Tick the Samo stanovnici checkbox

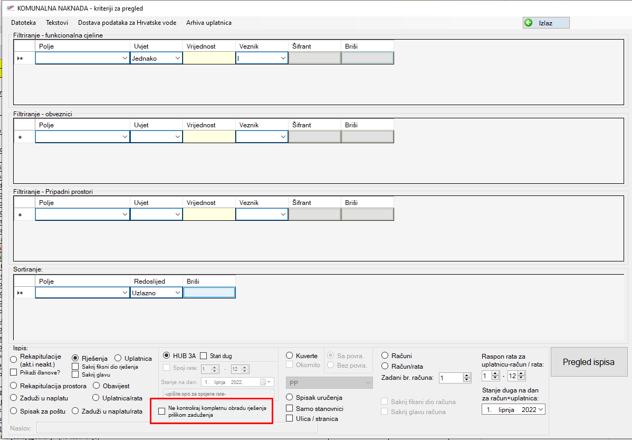point(290,408)
